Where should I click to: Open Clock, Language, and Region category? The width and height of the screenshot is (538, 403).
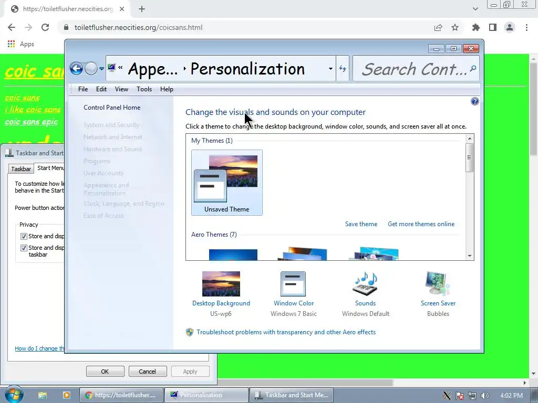[x=124, y=204]
